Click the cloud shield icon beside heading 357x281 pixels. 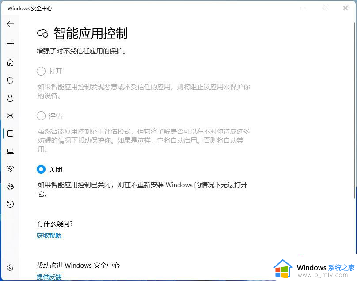42,34
